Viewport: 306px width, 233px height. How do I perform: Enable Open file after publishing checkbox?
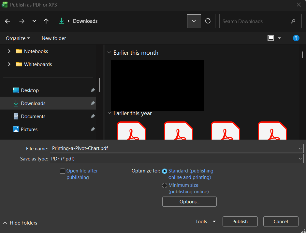click(63, 171)
